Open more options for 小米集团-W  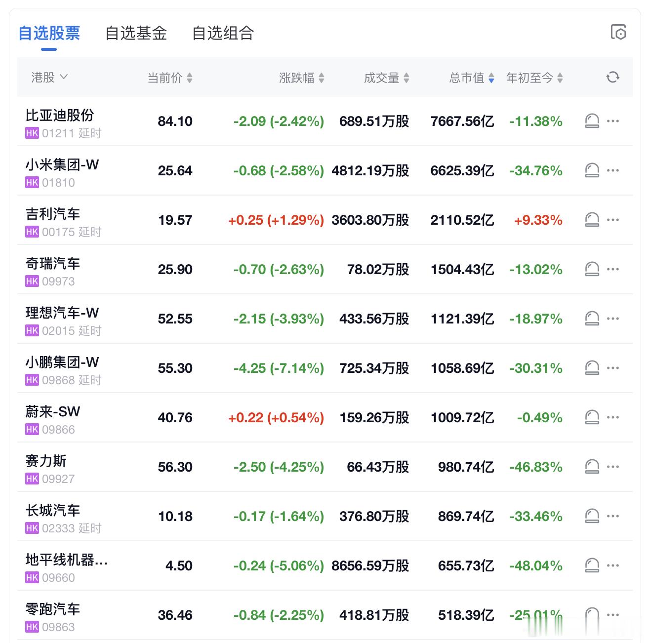613,170
